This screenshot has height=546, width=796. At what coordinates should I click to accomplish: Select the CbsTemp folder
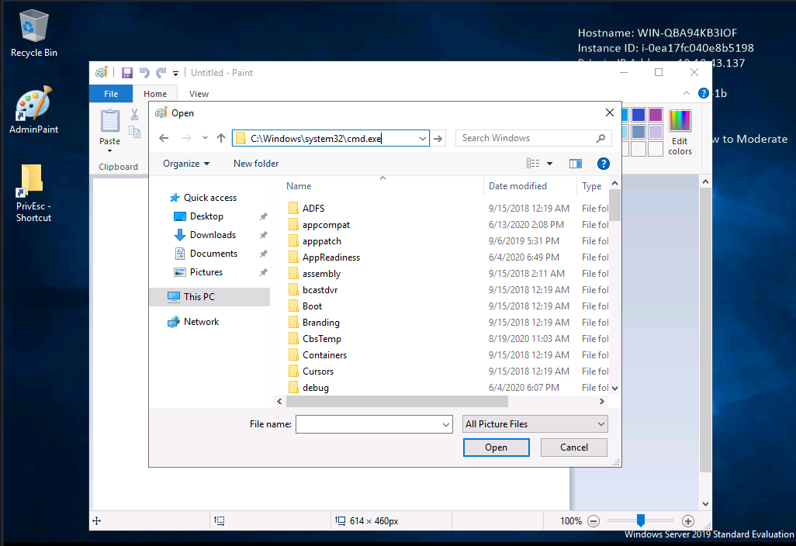322,338
